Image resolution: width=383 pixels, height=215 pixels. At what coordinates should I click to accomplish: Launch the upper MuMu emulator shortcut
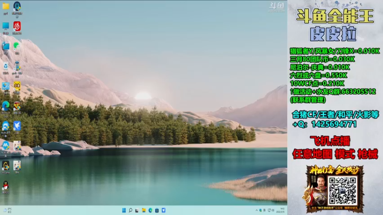pos(6,126)
